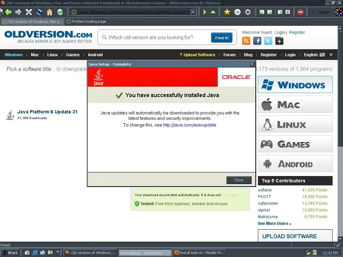Open the Mac category banner in sidebar
Image resolution: width=343 pixels, height=257 pixels.
point(295,104)
